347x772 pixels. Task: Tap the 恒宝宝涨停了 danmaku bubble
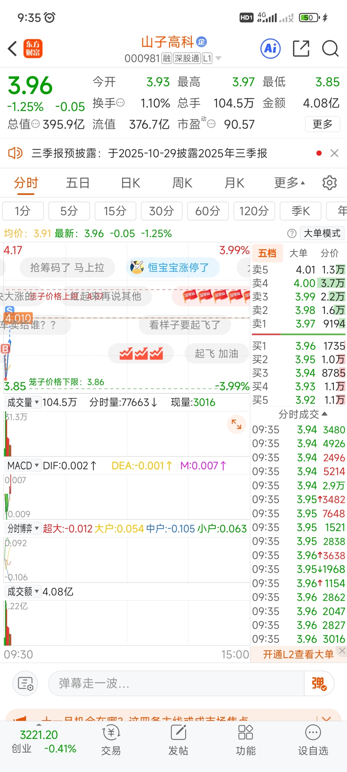(x=173, y=267)
